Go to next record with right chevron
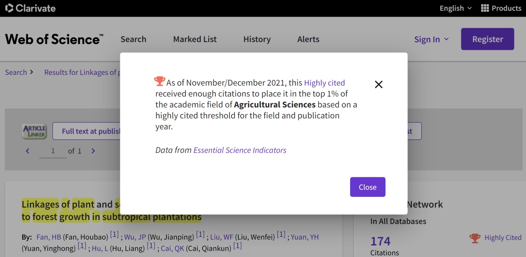The height and width of the screenshot is (257, 526). pos(93,151)
